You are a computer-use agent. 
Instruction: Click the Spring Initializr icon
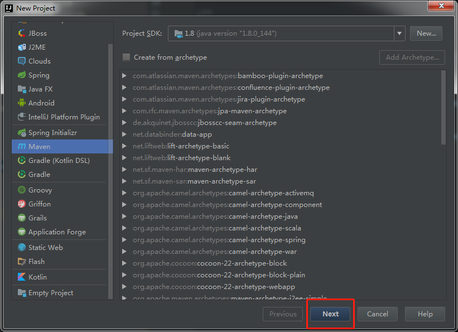pos(22,133)
